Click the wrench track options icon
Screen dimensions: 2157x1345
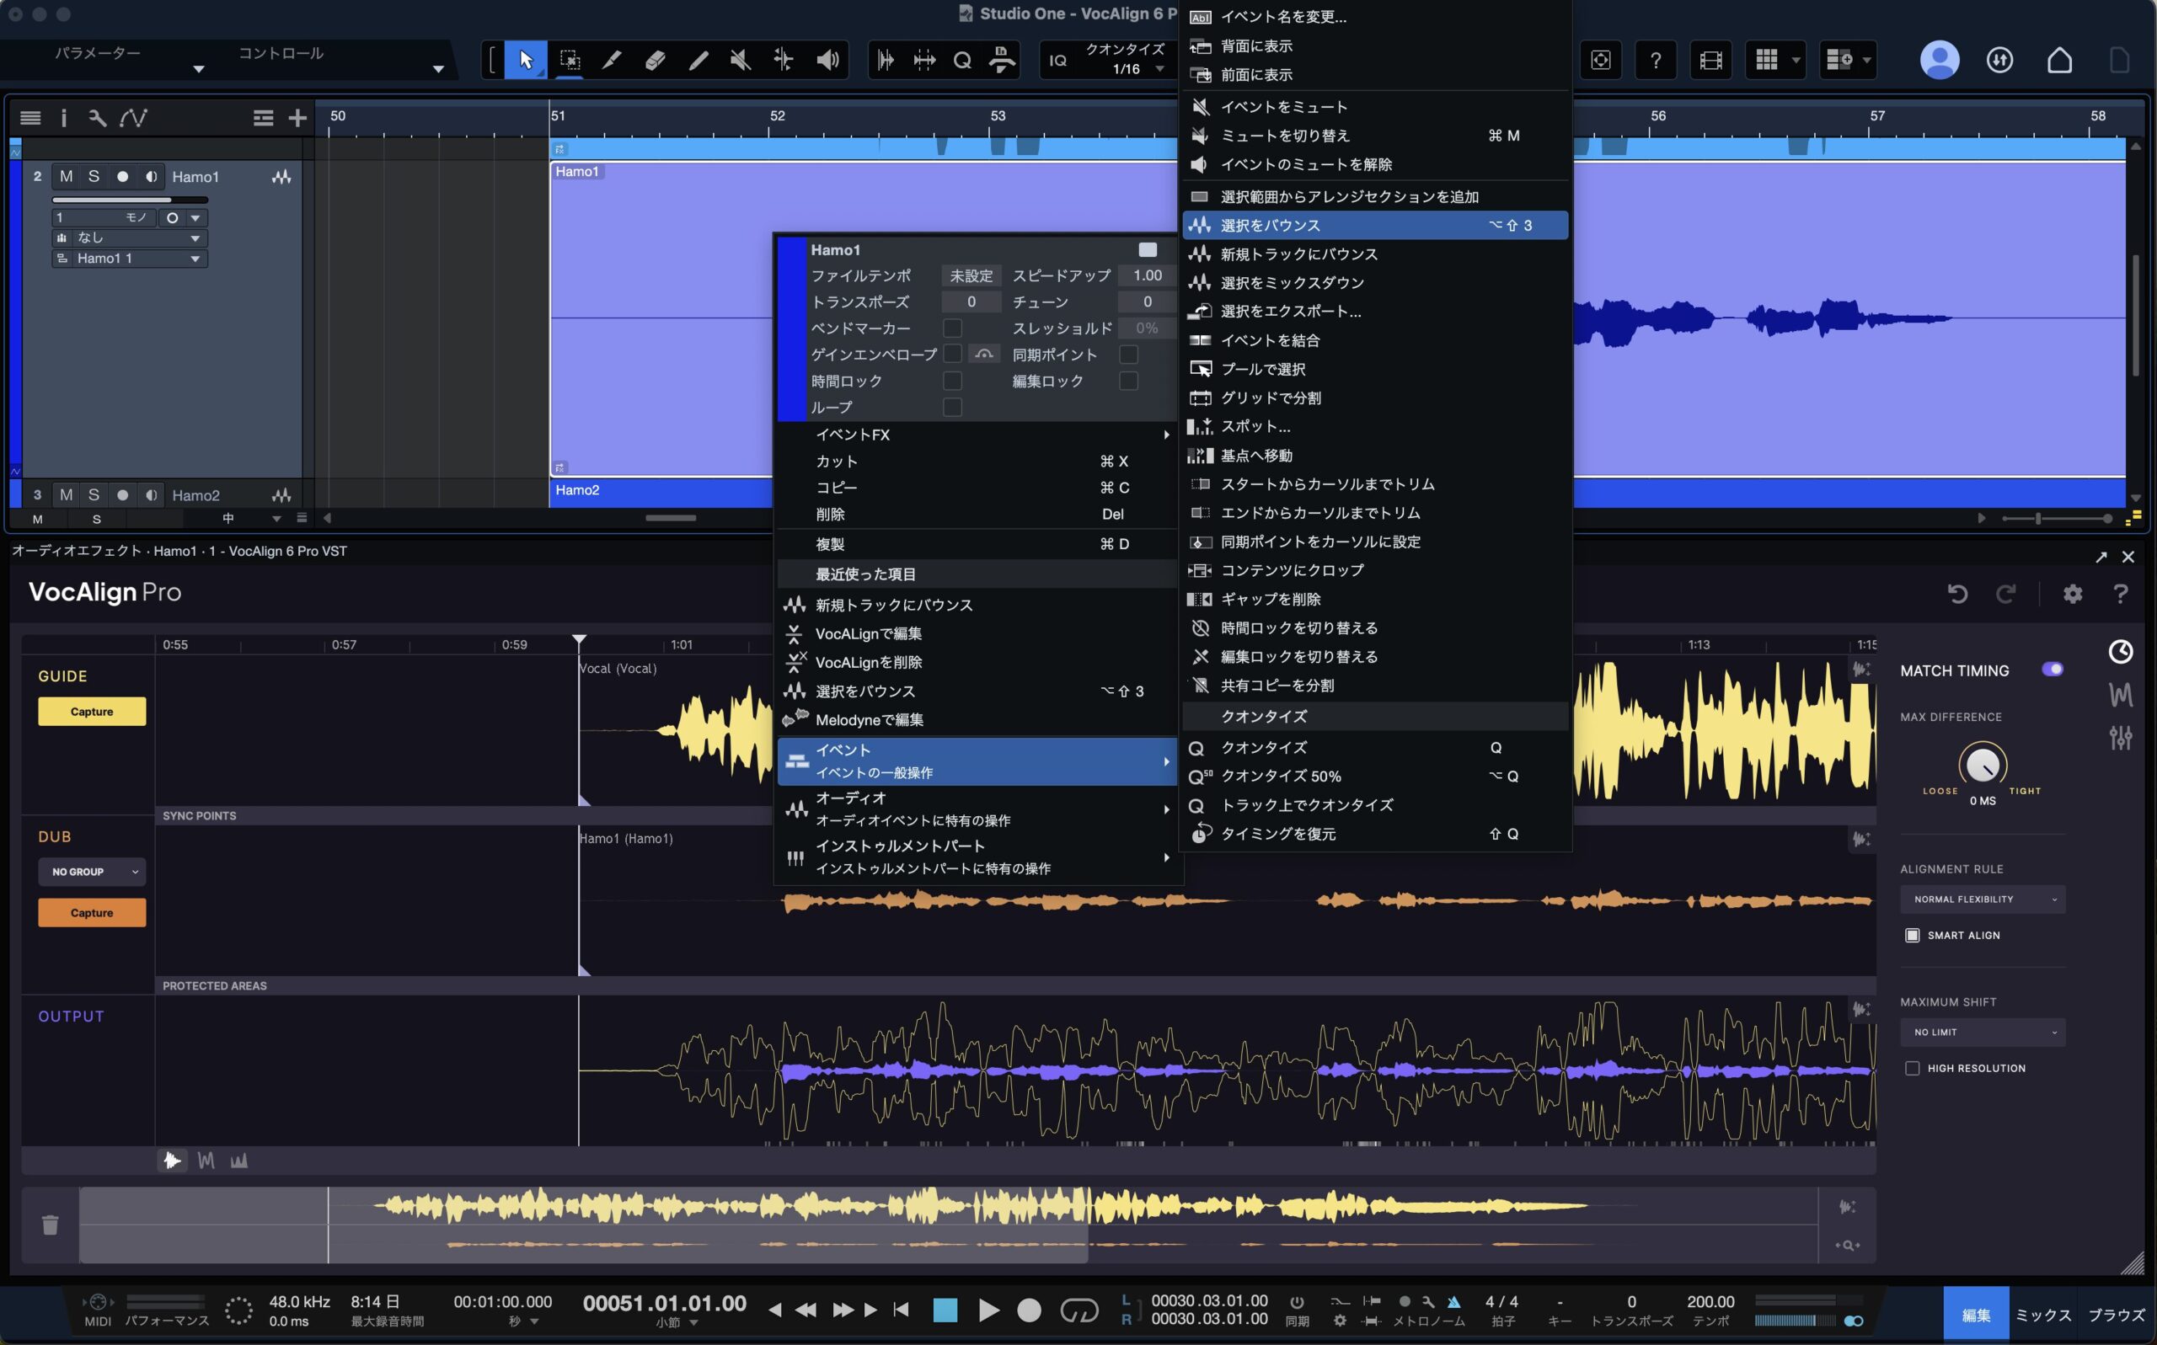(98, 117)
